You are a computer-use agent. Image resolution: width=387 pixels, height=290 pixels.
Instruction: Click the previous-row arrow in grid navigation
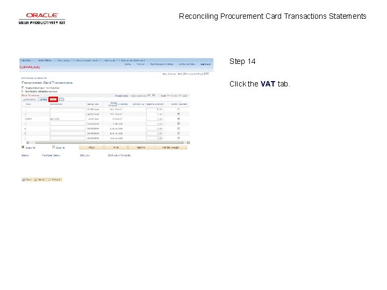tap(168, 96)
